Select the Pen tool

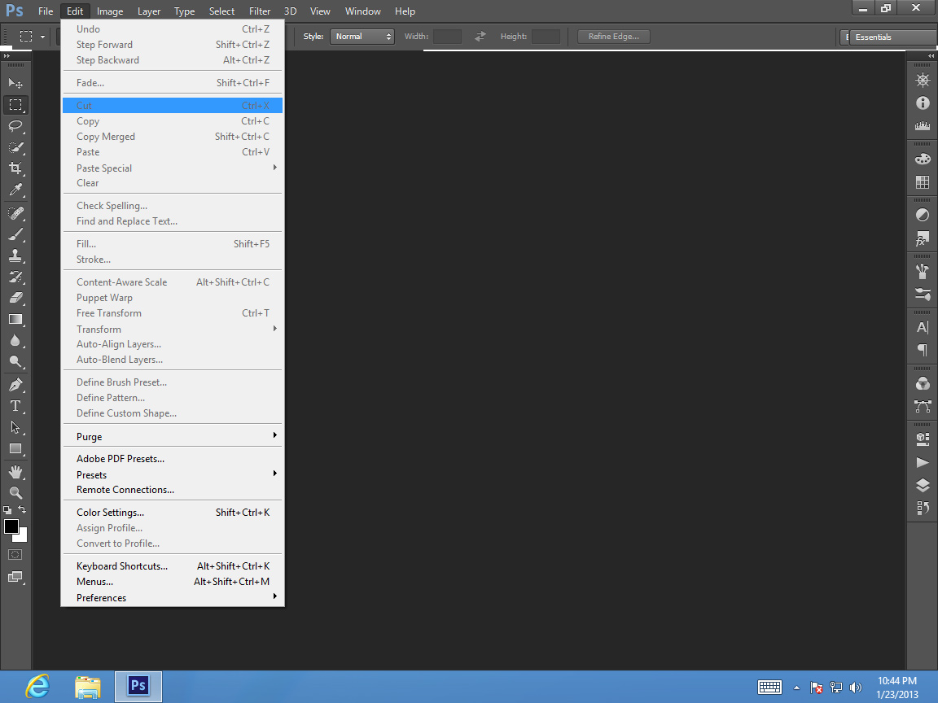click(x=15, y=384)
